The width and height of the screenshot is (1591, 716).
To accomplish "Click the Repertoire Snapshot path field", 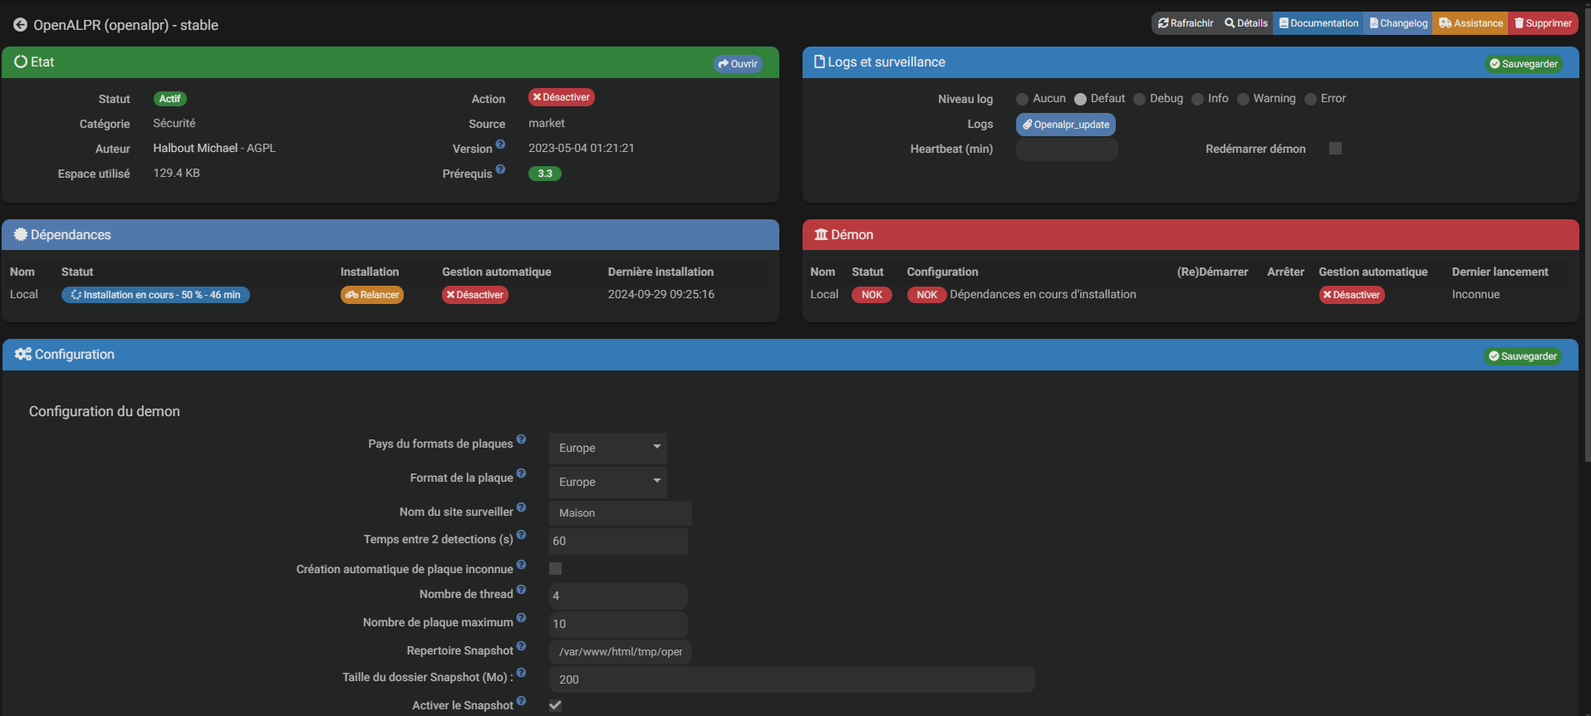I will pos(620,651).
